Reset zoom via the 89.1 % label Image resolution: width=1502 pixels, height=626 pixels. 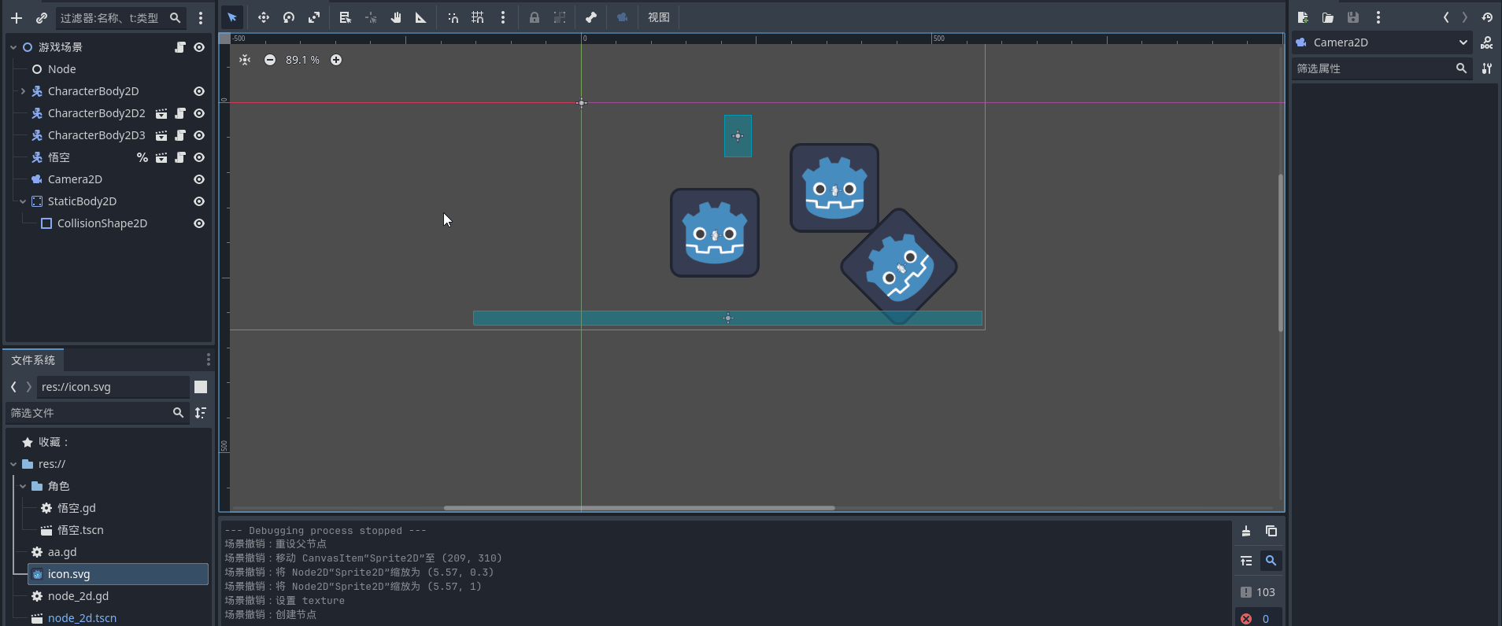302,60
